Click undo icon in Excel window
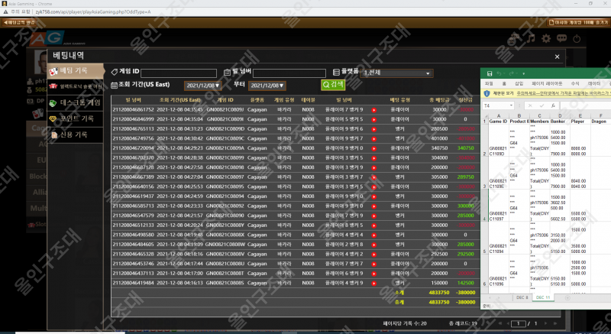Image resolution: width=611 pixels, height=334 pixels. point(499,73)
